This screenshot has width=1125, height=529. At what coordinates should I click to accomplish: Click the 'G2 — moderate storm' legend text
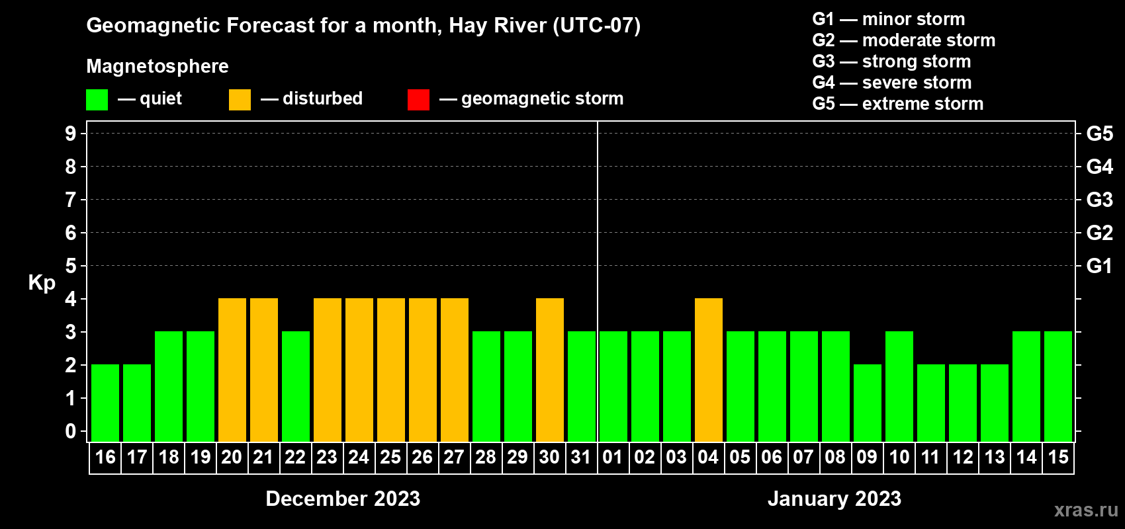[x=904, y=40]
